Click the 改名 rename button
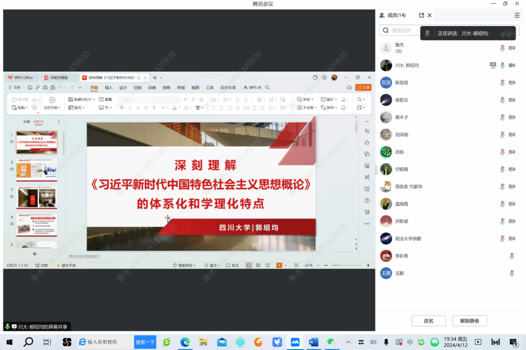Viewport: 526px width, 350px height. (x=429, y=321)
